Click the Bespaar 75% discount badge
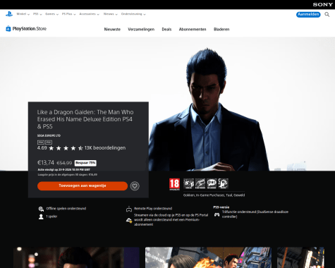 click(x=85, y=163)
